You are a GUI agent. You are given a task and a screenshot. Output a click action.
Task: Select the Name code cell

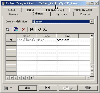(x=46, y=40)
